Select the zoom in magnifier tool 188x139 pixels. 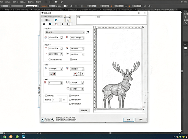[46, 120]
